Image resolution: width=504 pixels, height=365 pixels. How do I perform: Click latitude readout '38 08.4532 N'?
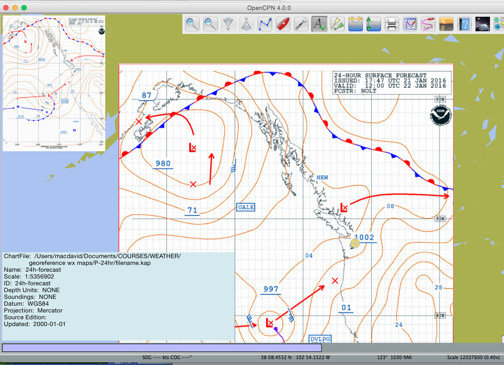(276, 357)
